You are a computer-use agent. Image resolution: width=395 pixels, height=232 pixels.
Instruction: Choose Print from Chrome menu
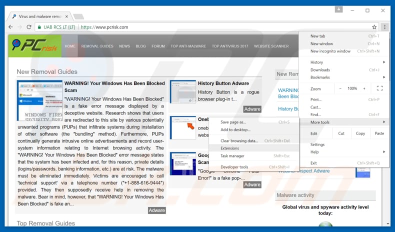344,99
